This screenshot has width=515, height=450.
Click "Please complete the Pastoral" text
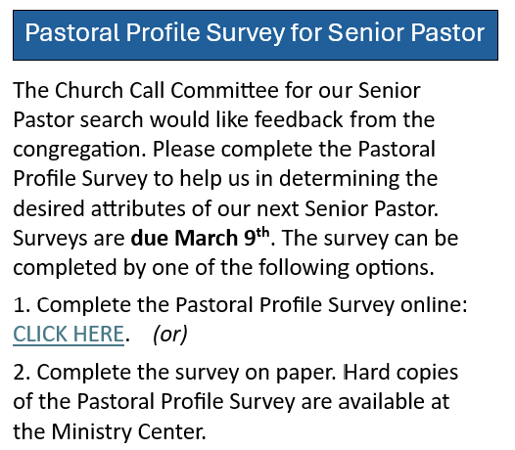tap(294, 150)
